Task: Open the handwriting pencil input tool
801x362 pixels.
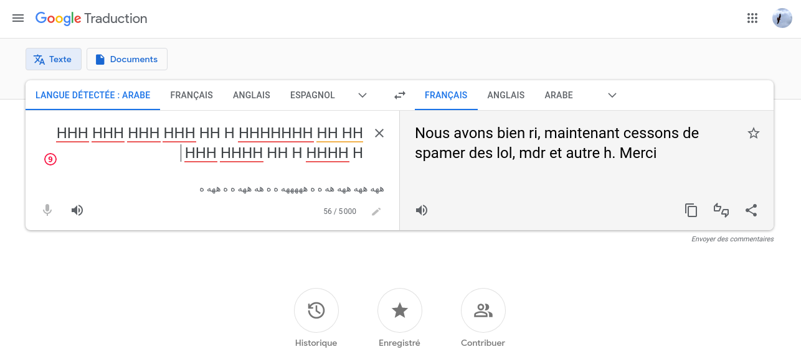Action: point(376,211)
